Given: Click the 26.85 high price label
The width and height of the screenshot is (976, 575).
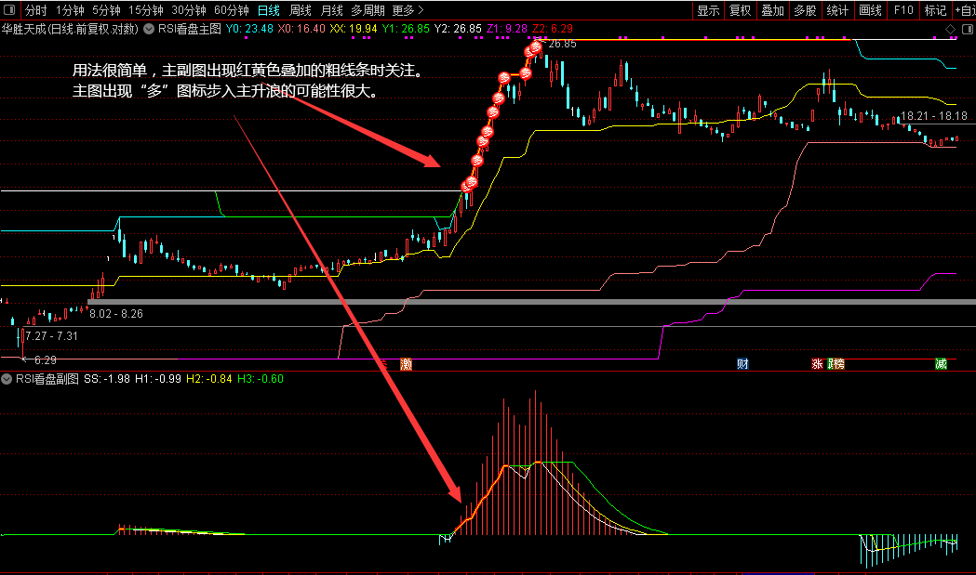Looking at the screenshot, I should click(562, 45).
